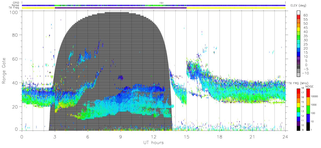Click the ELEV legend value '−5'

(306, 69)
